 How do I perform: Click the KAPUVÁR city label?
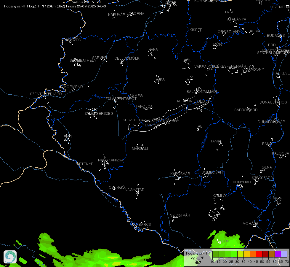click(x=117, y=15)
